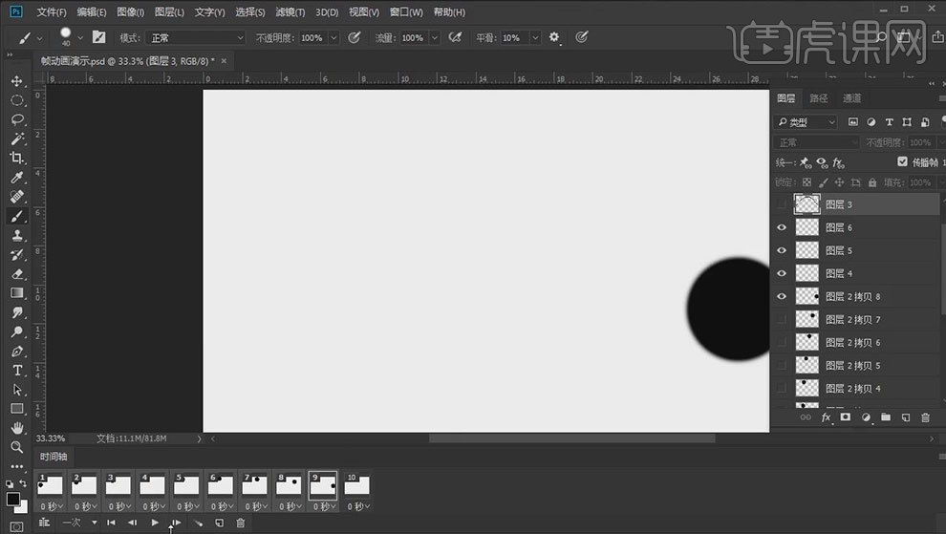Screen dimensions: 946x534
Task: Switch to the 通道 tab
Action: (852, 98)
